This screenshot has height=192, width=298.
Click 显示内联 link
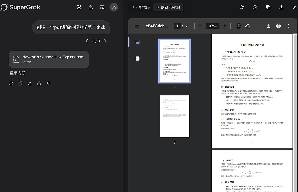[18, 73]
